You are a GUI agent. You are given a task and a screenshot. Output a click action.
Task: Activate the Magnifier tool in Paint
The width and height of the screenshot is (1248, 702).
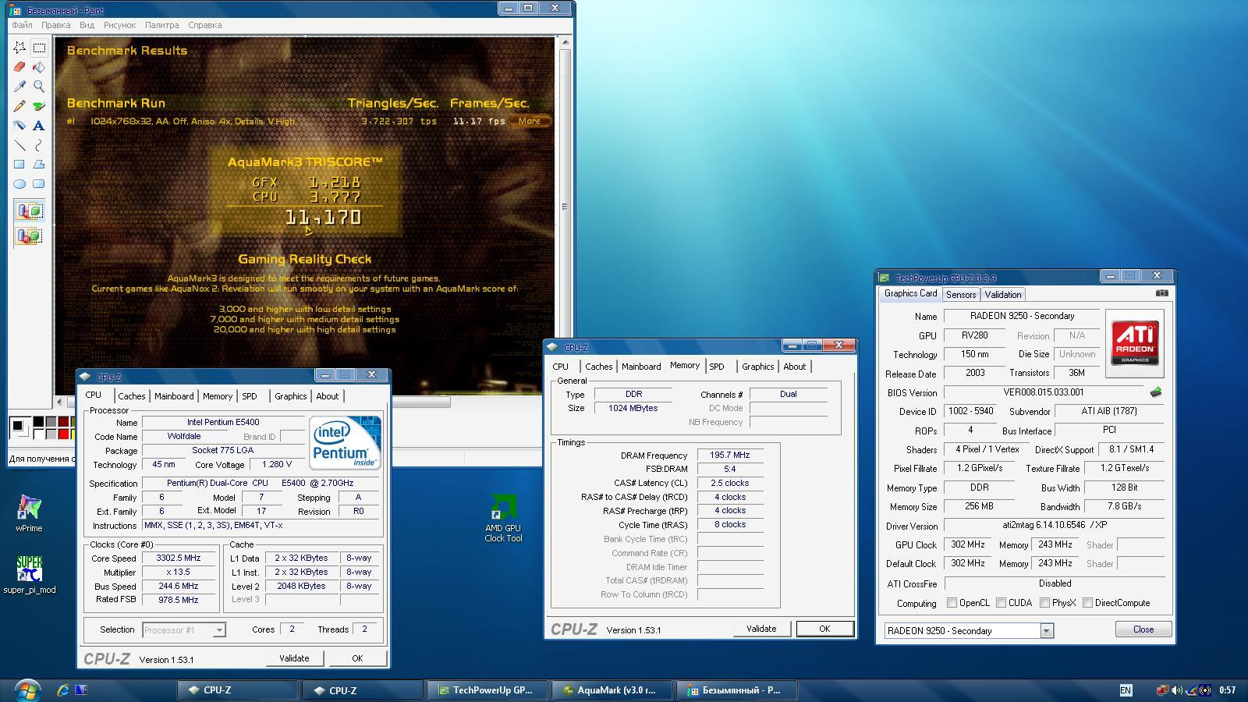(38, 87)
